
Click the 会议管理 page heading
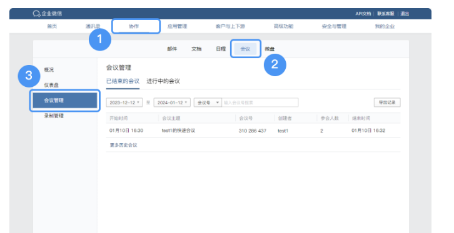[x=119, y=67]
